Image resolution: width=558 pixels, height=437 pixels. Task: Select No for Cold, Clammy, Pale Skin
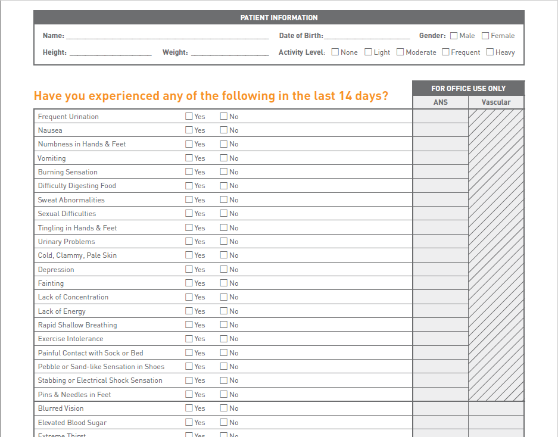click(x=224, y=255)
